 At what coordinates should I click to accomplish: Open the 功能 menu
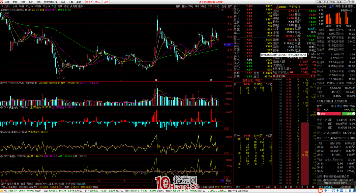[15, 2]
